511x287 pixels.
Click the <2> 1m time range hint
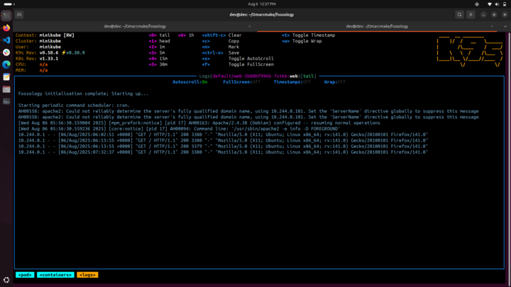157,47
